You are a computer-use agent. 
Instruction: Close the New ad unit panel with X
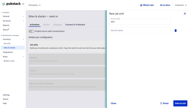[x=185, y=14]
